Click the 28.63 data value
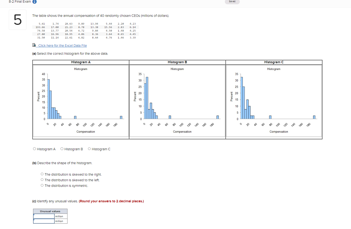Image resolution: width=351 pixels, height=229 pixels. (69, 24)
